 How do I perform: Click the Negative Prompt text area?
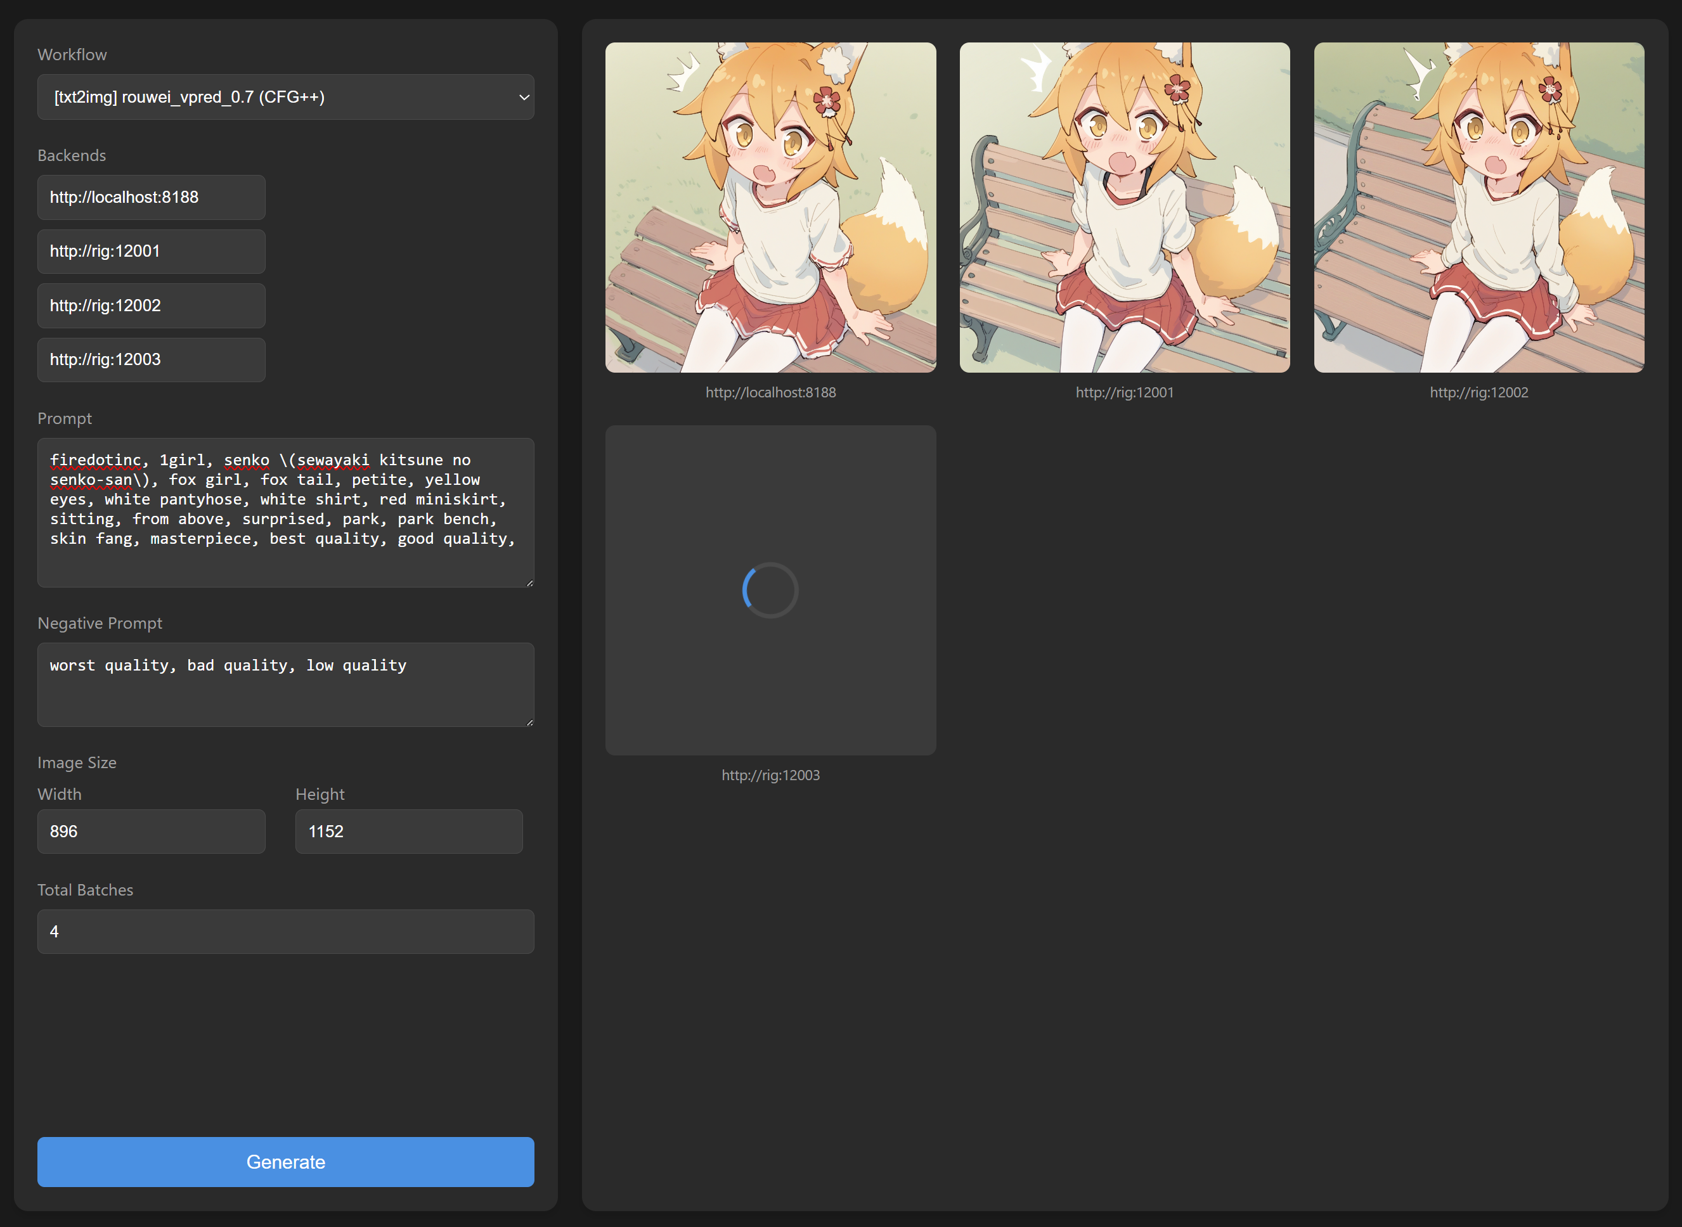pyautogui.click(x=285, y=685)
